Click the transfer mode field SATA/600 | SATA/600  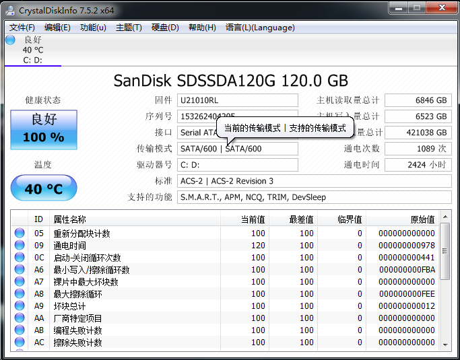pyautogui.click(x=238, y=149)
